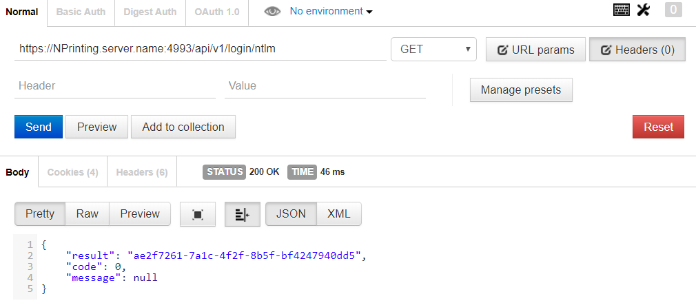Click the Header name input field

115,85
